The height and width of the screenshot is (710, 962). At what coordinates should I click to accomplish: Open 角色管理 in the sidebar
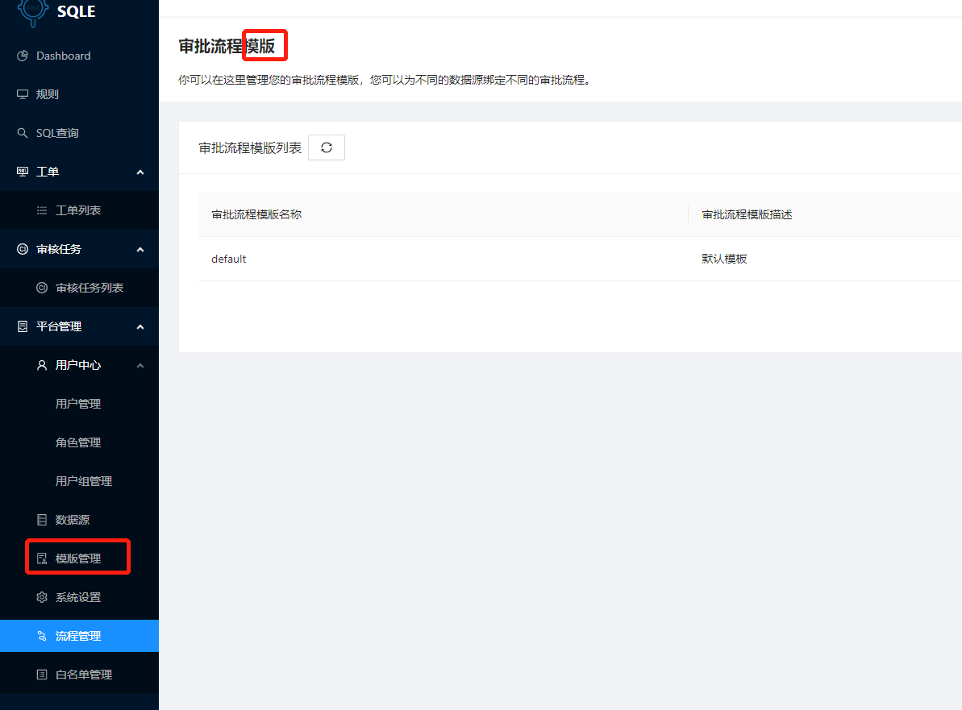click(79, 442)
